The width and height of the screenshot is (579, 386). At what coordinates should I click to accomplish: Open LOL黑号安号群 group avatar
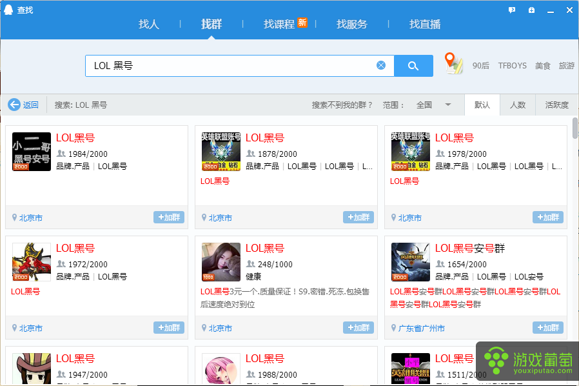point(411,262)
